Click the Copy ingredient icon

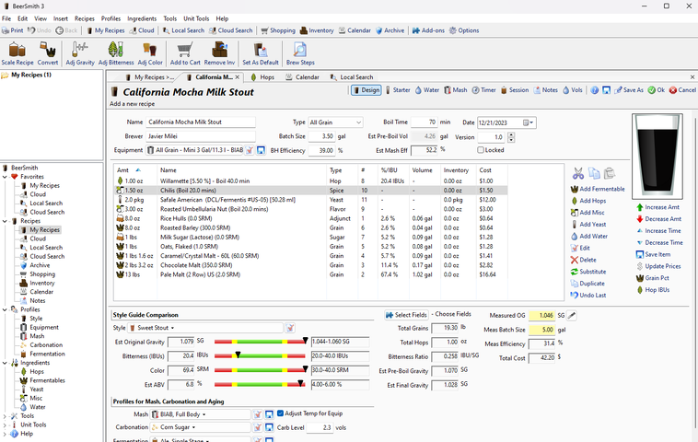(x=594, y=173)
